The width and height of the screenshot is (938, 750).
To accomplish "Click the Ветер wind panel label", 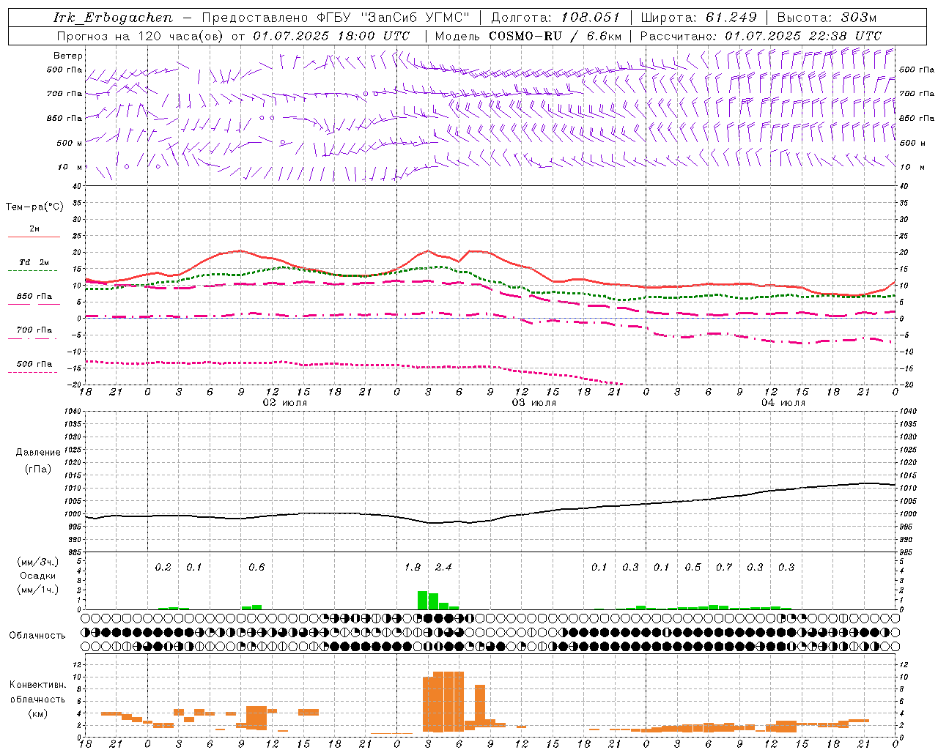I will pyautogui.click(x=67, y=56).
